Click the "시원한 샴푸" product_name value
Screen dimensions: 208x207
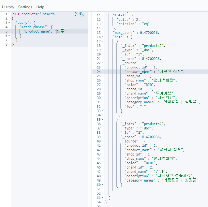pos(170,72)
